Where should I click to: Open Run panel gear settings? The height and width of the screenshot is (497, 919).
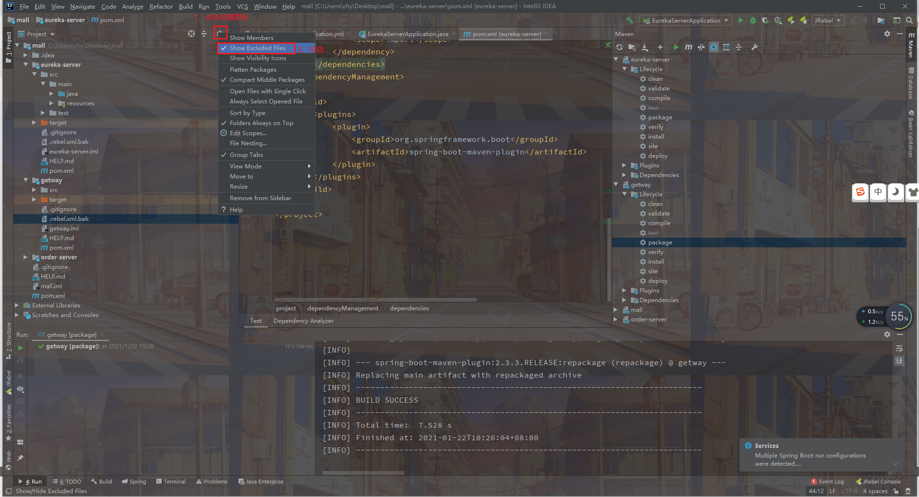[887, 334]
